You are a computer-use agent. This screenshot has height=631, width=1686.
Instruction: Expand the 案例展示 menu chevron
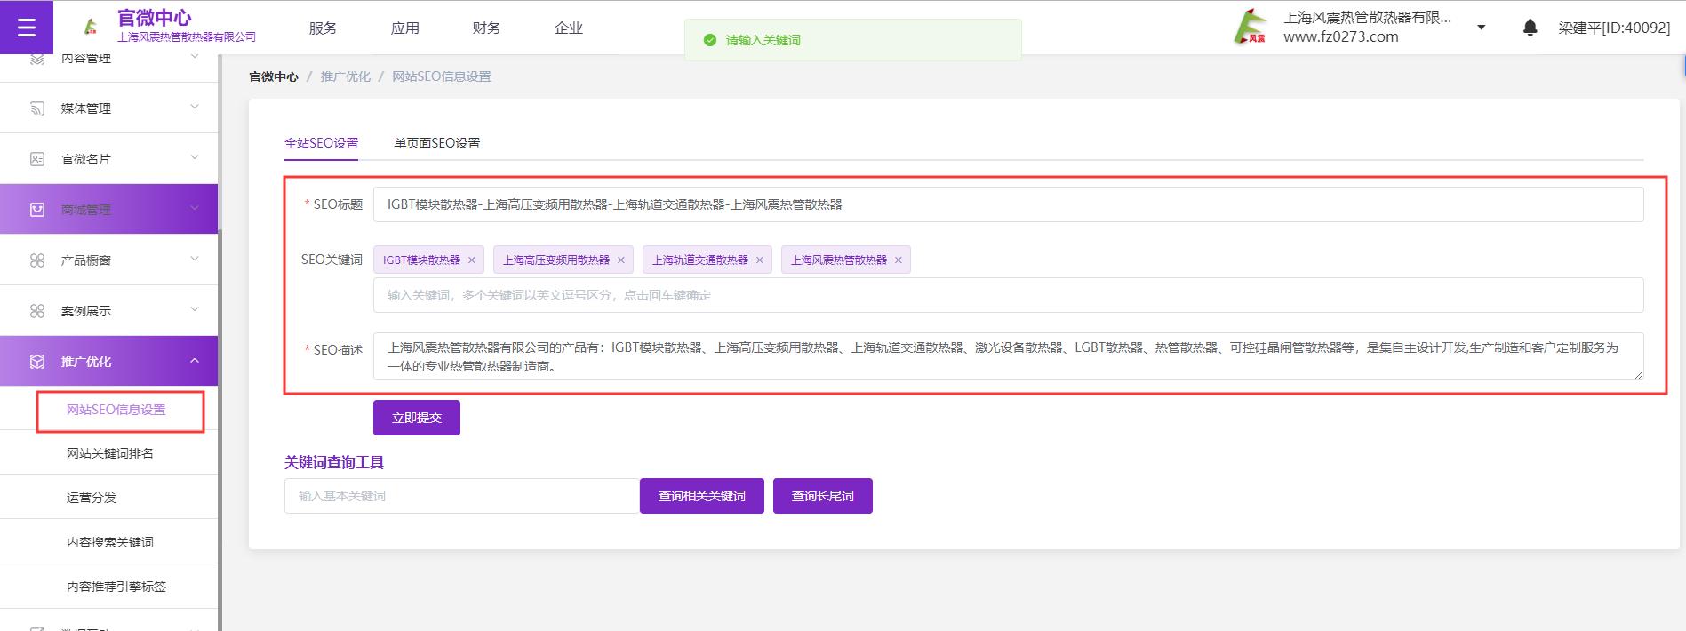click(x=195, y=310)
